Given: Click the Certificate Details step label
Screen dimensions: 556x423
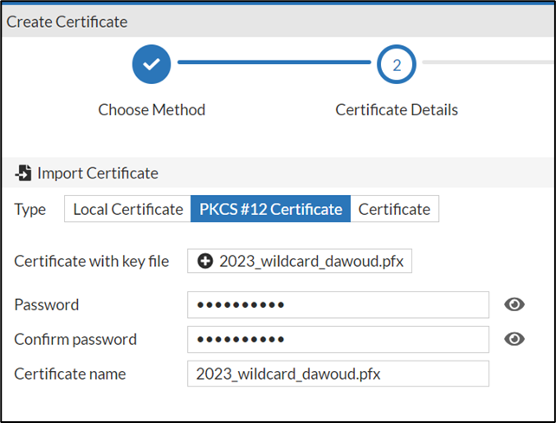Looking at the screenshot, I should coord(397,110).
